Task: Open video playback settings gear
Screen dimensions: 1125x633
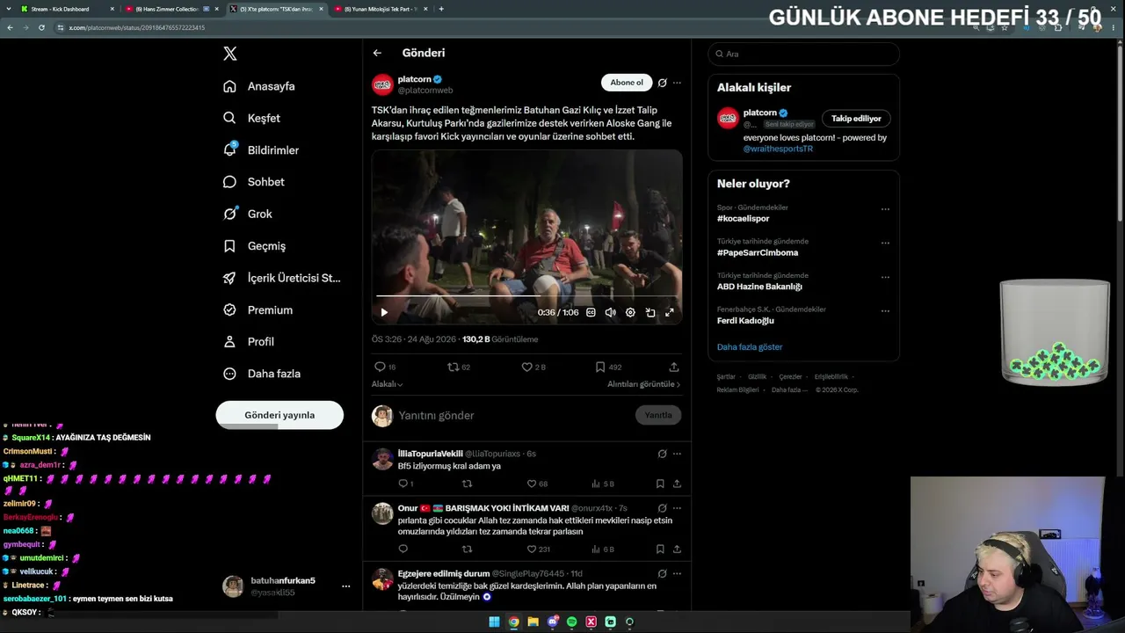Action: click(630, 312)
